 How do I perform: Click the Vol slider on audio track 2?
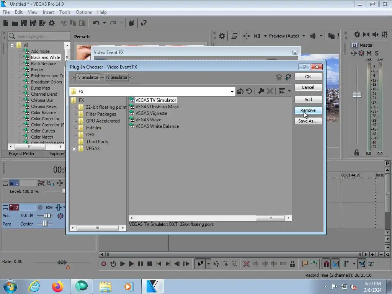point(46,216)
